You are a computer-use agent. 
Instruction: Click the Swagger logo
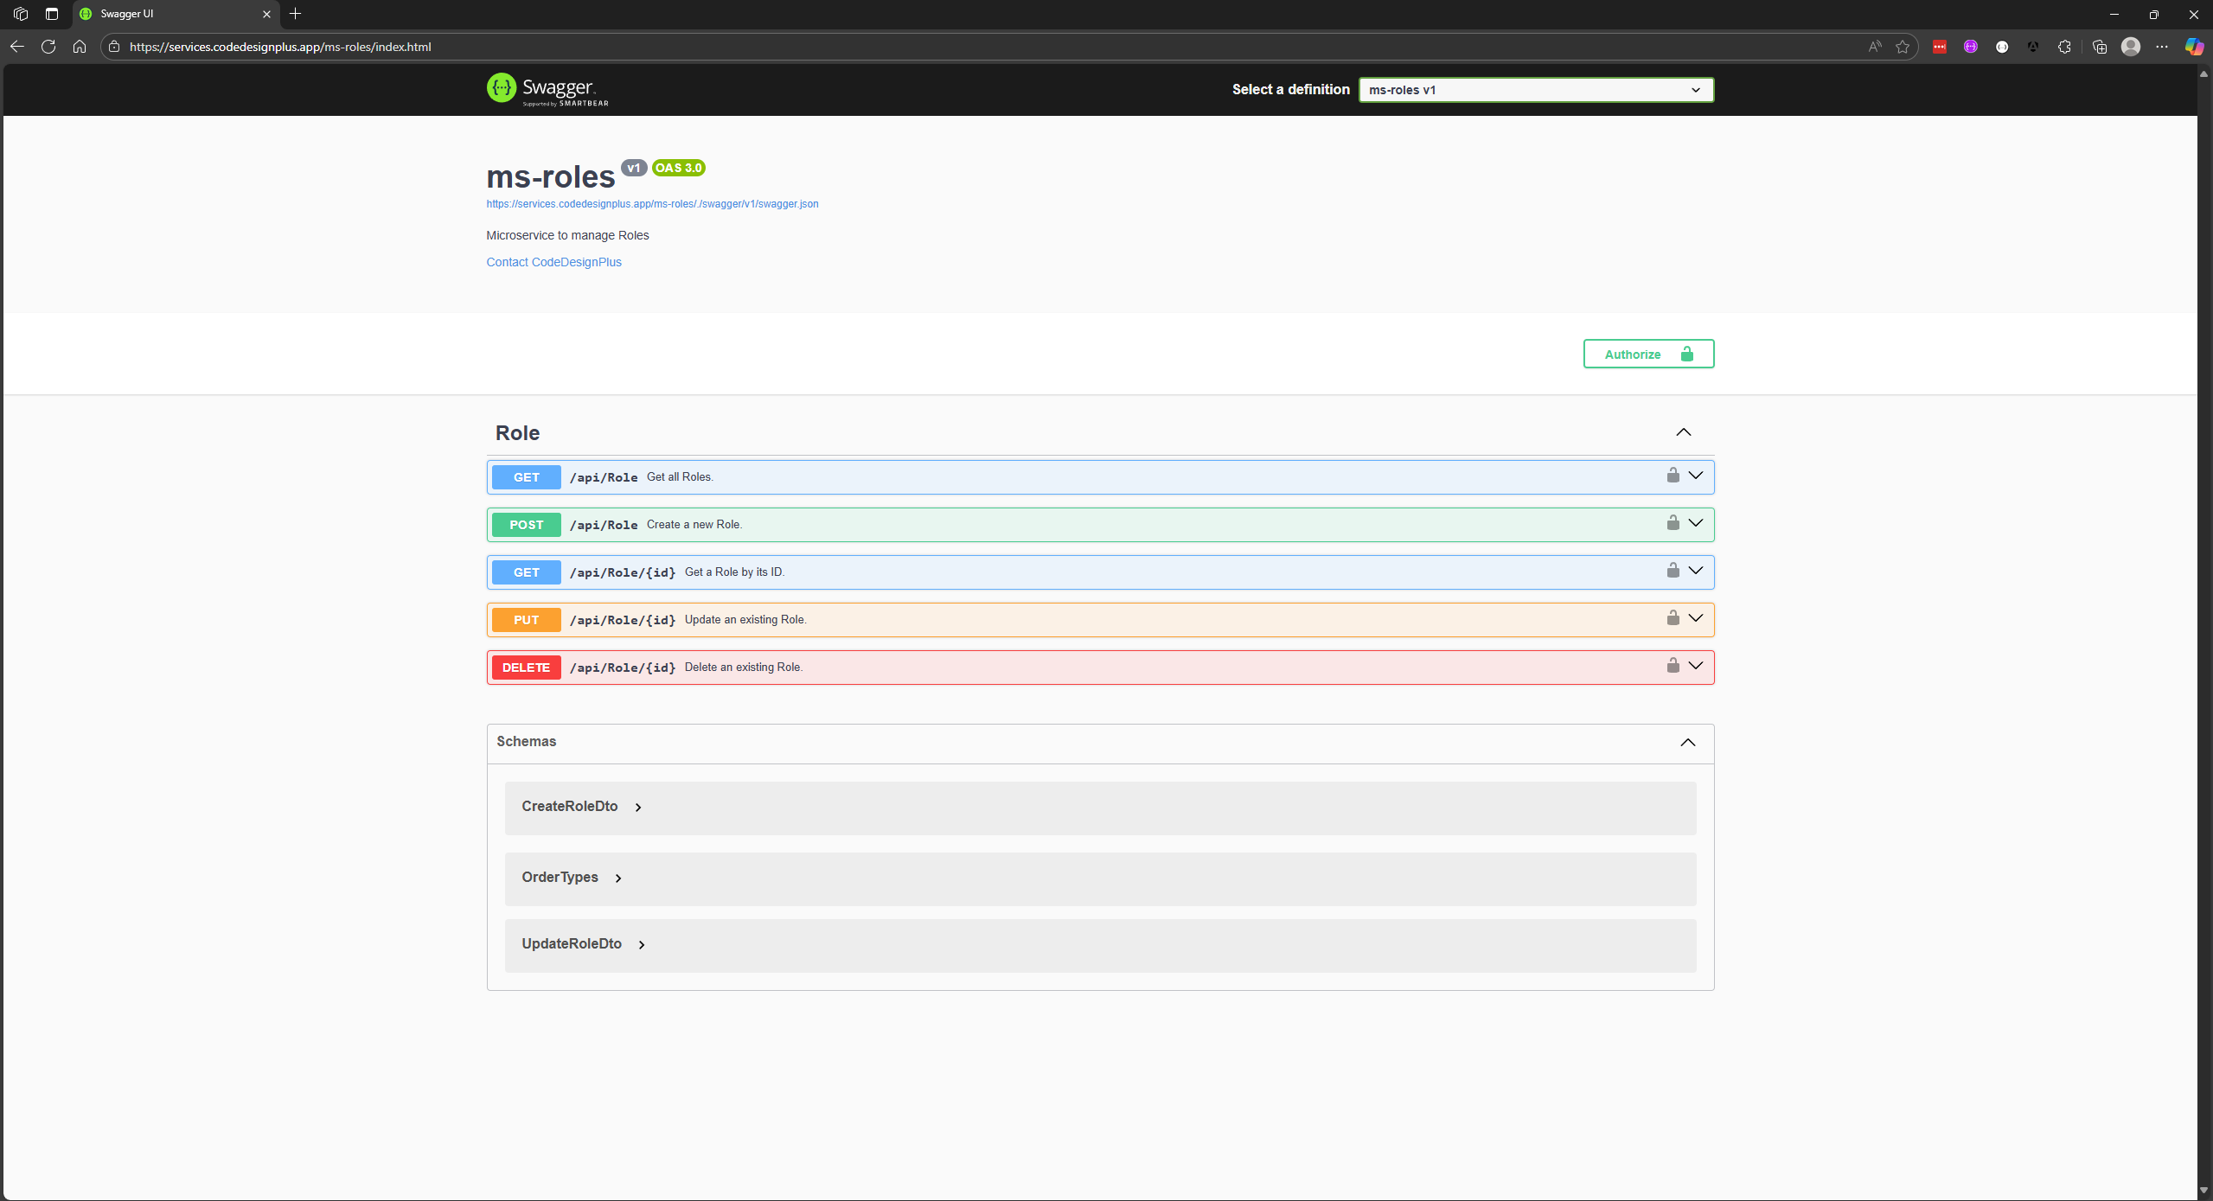click(547, 89)
